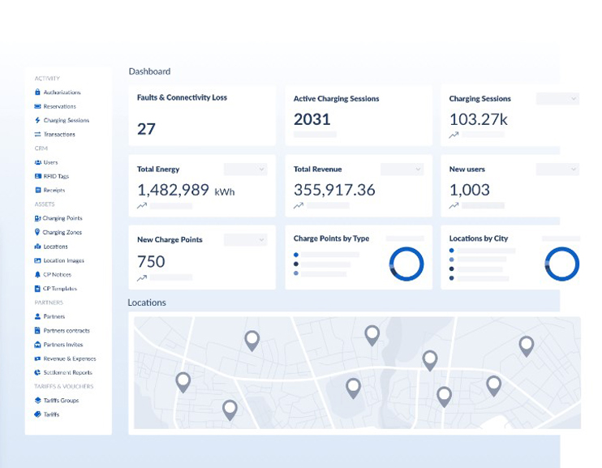This screenshot has height=468, width=602.
Task: Click the New users value 1,003
Action: click(470, 190)
